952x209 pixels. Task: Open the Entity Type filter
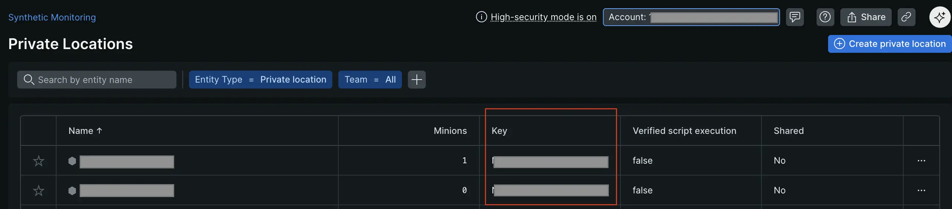[x=261, y=80]
